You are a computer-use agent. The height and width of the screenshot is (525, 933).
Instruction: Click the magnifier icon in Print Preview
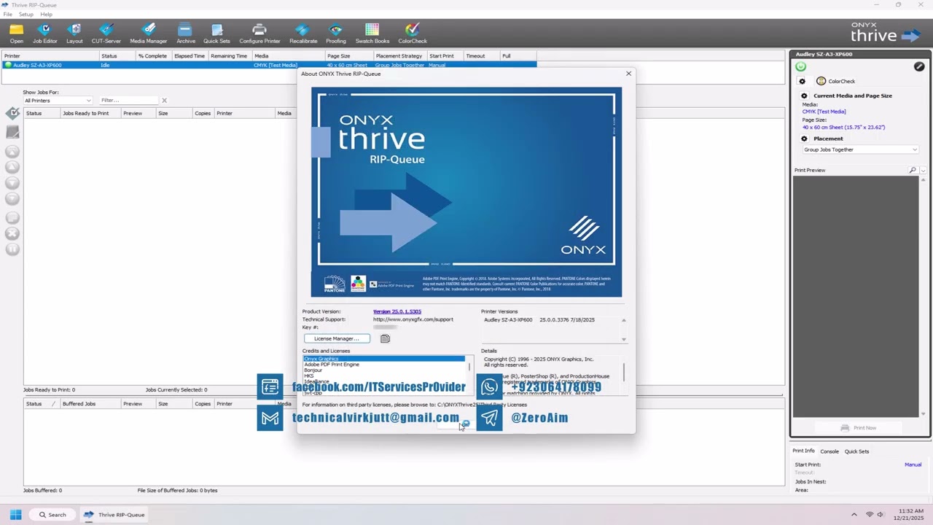(912, 170)
